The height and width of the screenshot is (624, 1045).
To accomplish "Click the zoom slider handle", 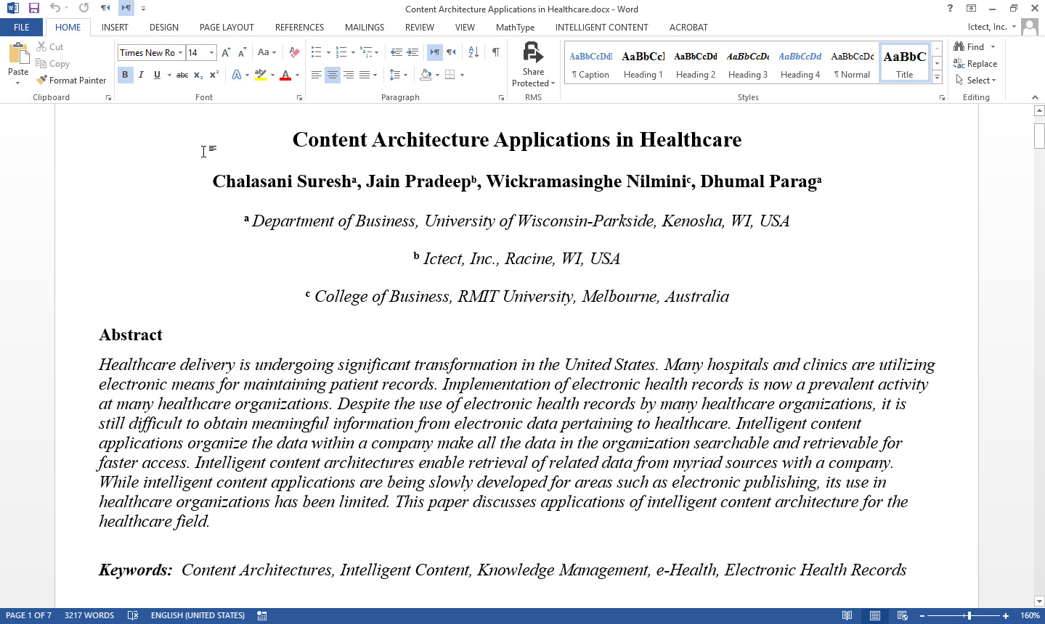I will pos(969,616).
